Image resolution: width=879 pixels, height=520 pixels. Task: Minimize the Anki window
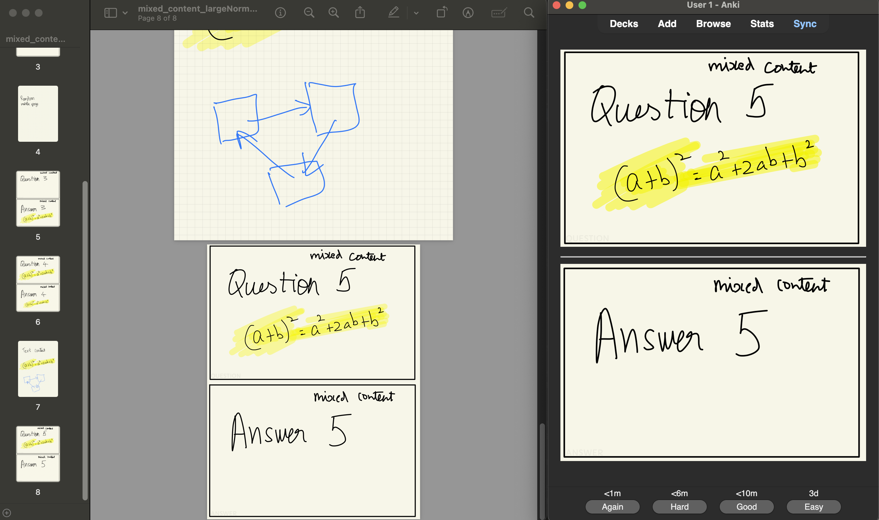click(x=569, y=5)
